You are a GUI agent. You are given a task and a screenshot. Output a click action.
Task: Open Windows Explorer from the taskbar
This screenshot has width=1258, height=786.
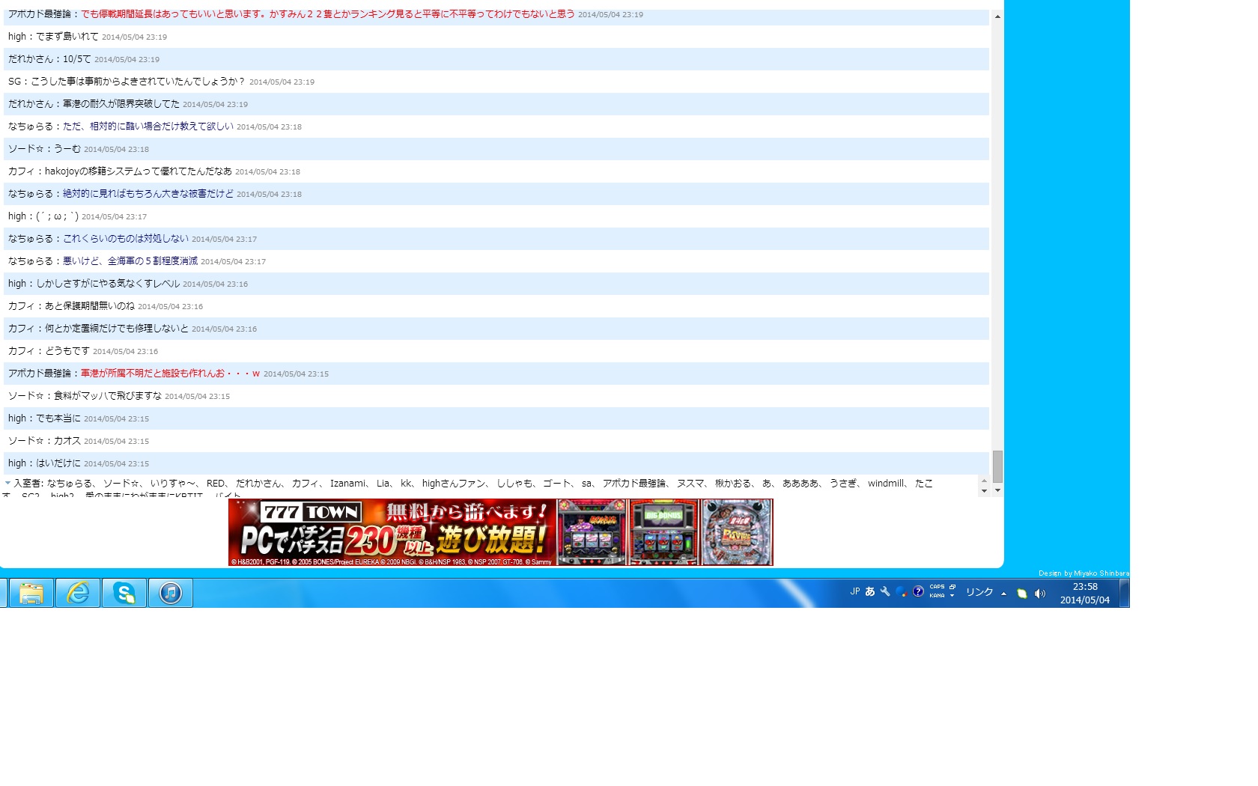pyautogui.click(x=31, y=593)
